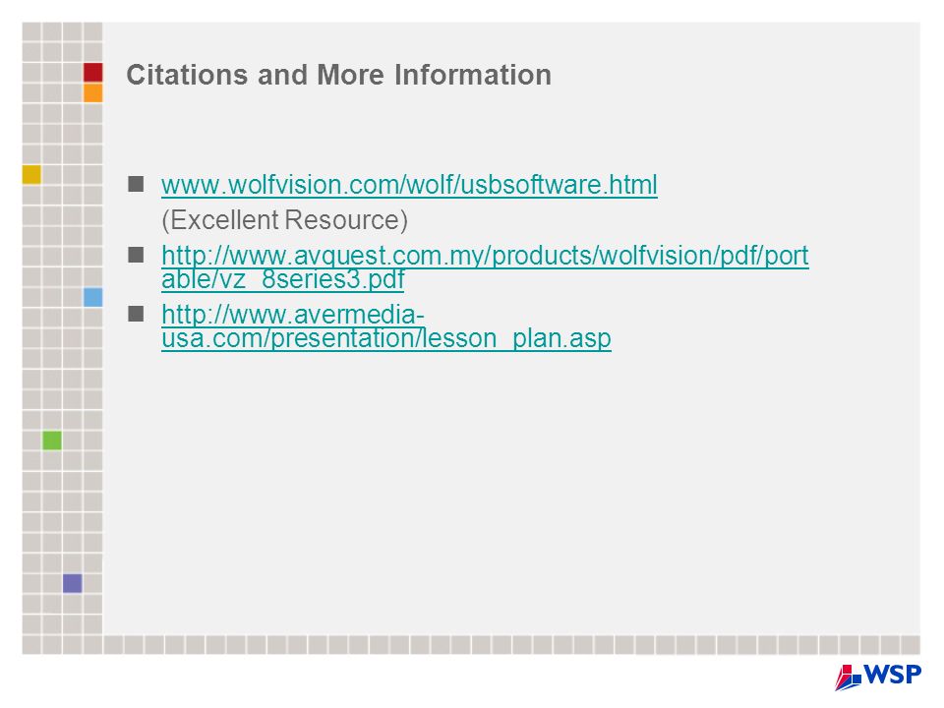This screenshot has width=944, height=708.
Task: Select the green square in left grid
Action: 52,441
